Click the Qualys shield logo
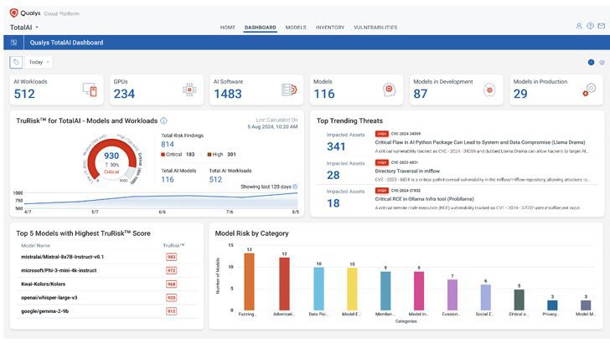The width and height of the screenshot is (610, 343). tap(13, 13)
